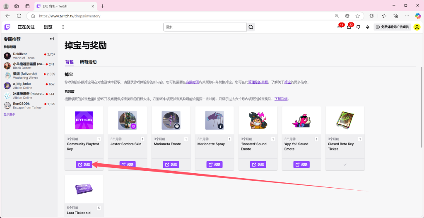The height and width of the screenshot is (218, 424).
Task: Open the Twitch home logo
Action: point(7,27)
